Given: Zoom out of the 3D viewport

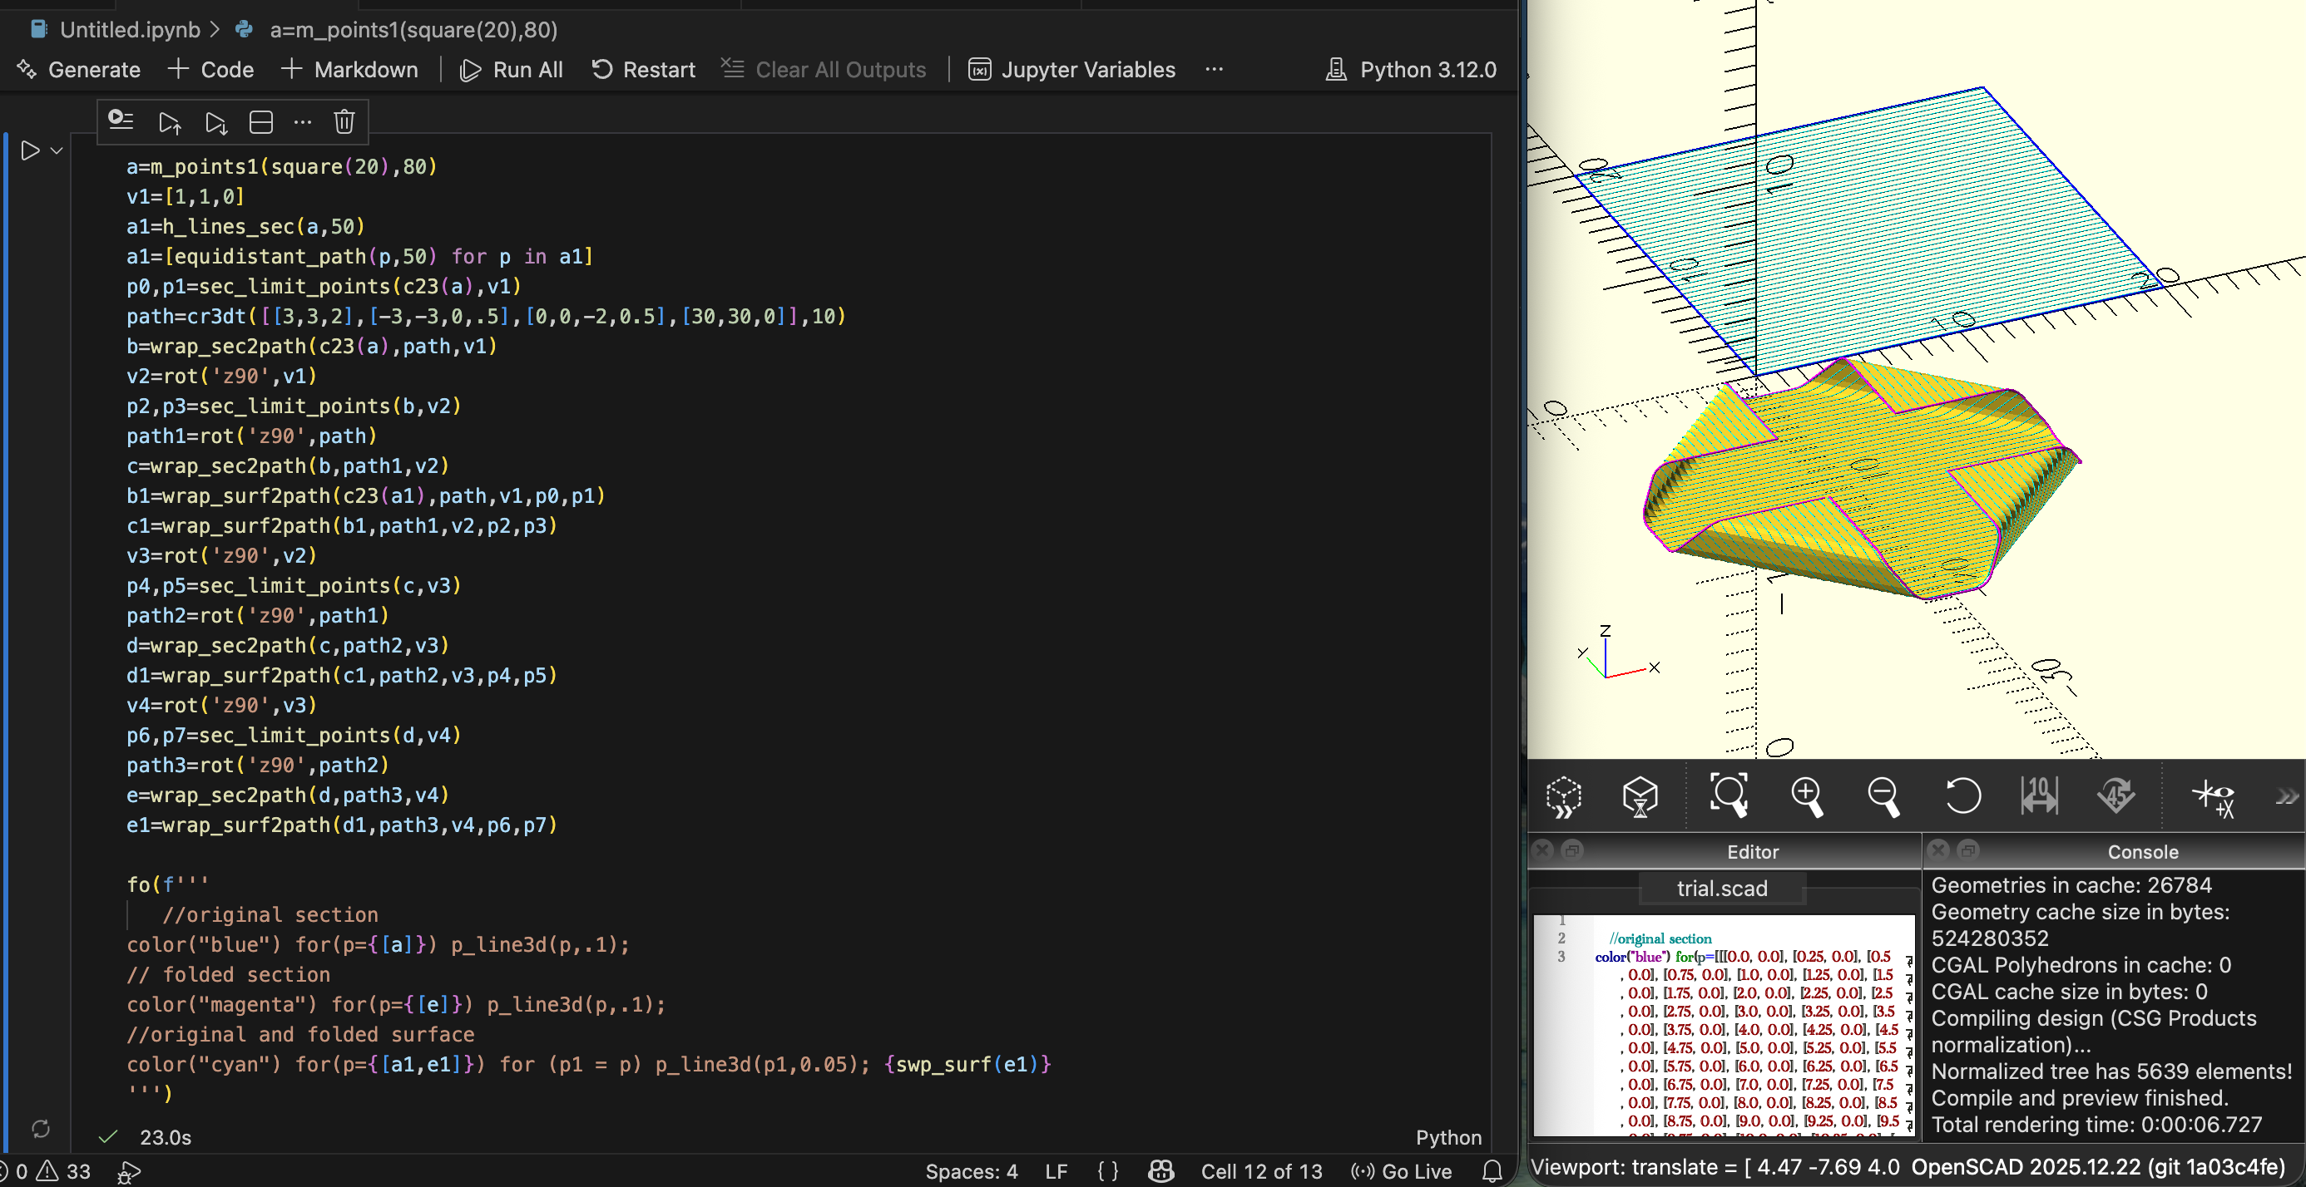Looking at the screenshot, I should (1883, 795).
